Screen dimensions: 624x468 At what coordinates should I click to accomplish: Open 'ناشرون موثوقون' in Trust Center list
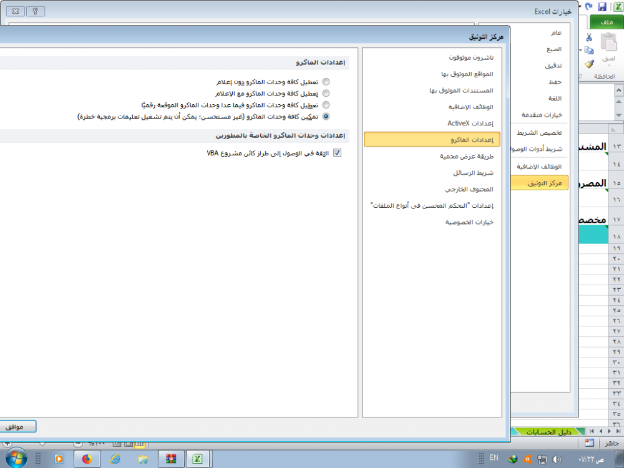coord(471,57)
